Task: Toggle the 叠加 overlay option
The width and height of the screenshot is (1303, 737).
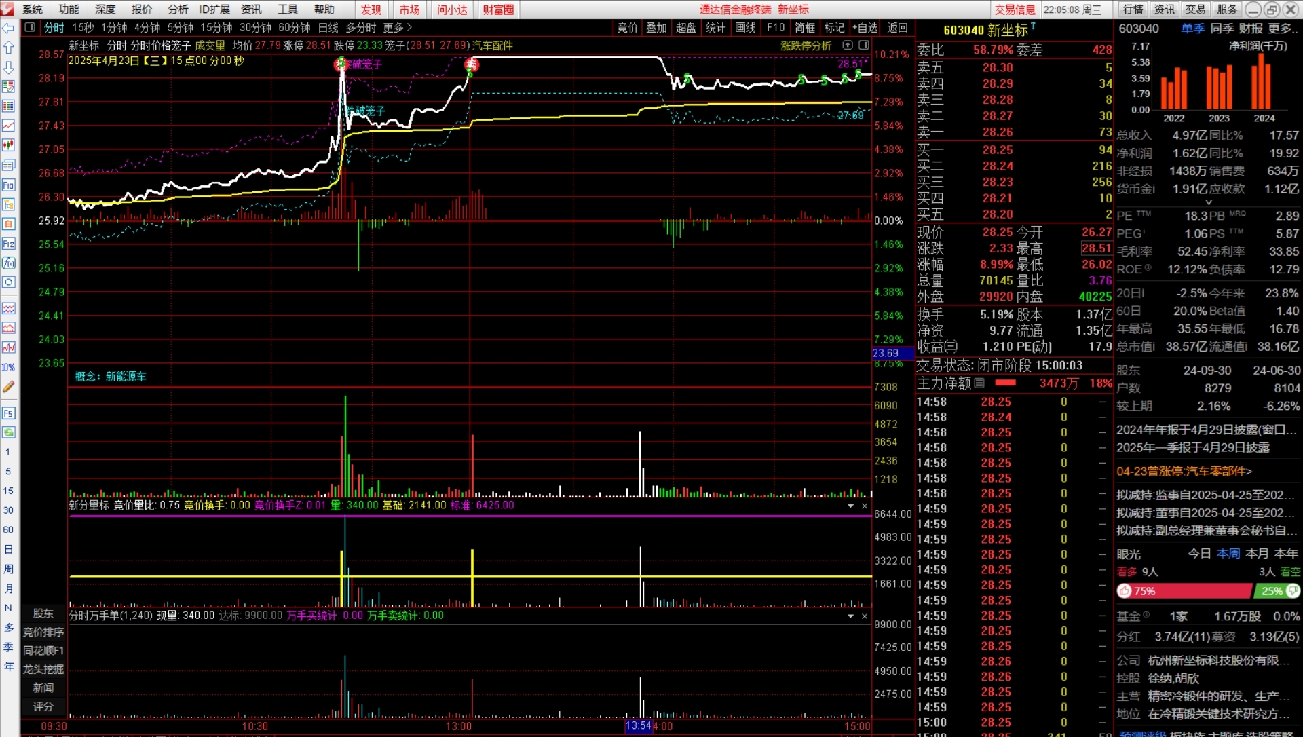Action: [656, 28]
